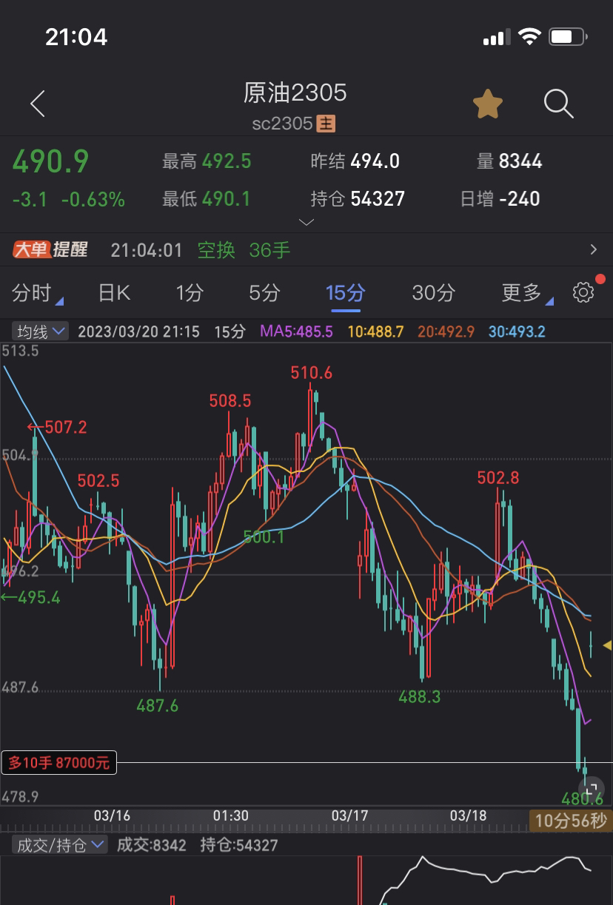The width and height of the screenshot is (613, 905).
Task: Tap the 多10手 87000元 position label
Action: [59, 762]
